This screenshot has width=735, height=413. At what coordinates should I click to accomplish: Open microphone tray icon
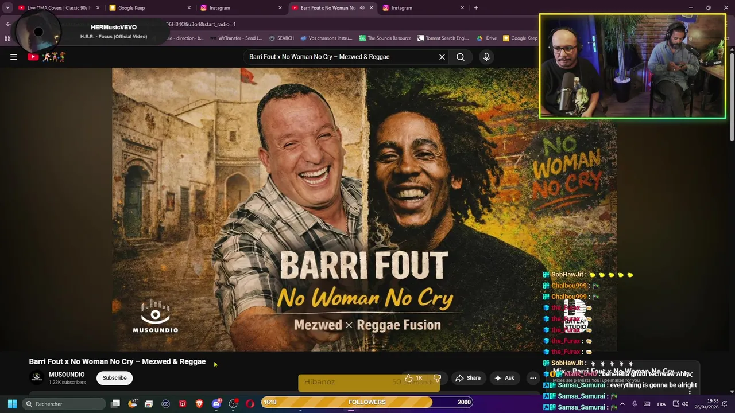(x=635, y=404)
